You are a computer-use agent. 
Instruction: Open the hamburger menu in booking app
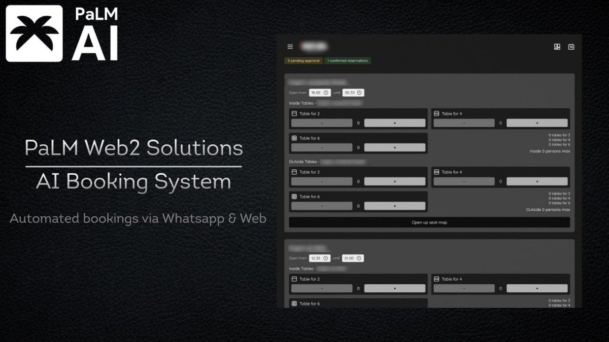290,47
